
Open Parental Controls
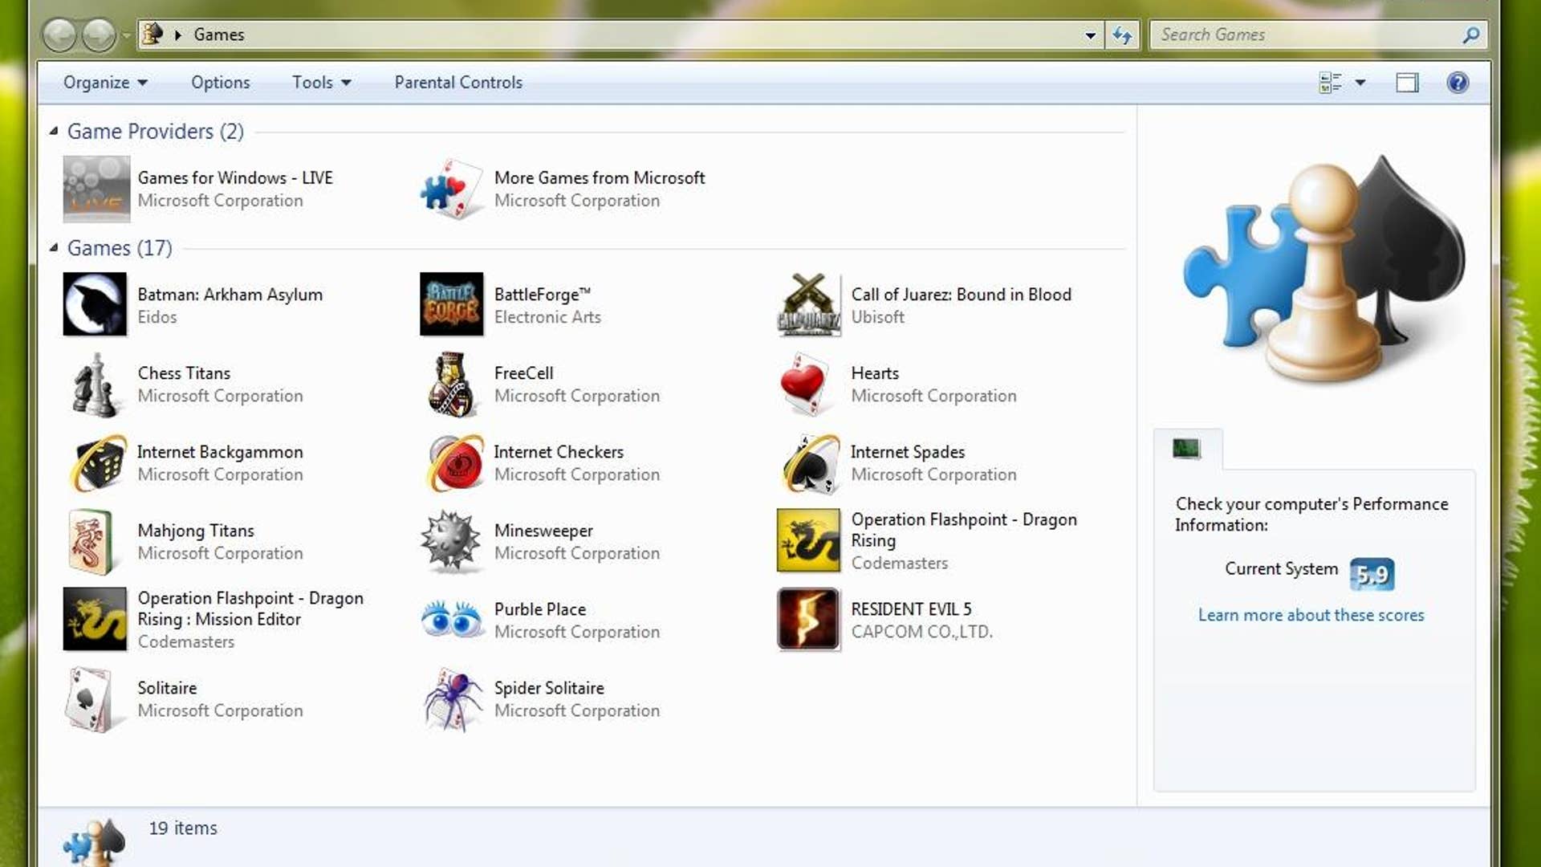[x=457, y=82]
